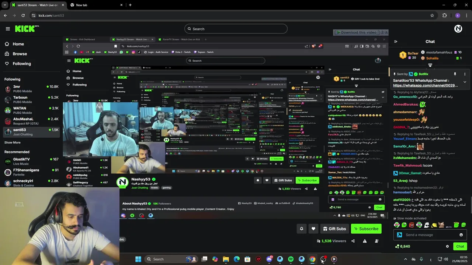
Task: Share the stream via share icon
Action: pyautogui.click(x=353, y=241)
